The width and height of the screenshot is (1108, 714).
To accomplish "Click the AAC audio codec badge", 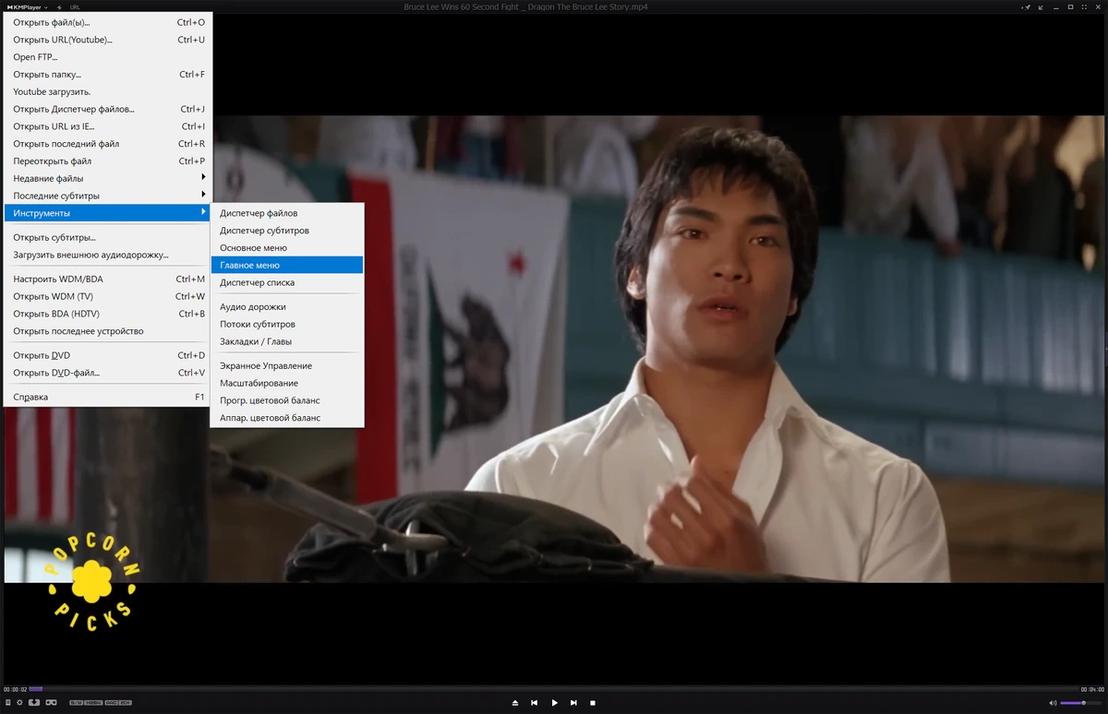I will click(x=111, y=703).
